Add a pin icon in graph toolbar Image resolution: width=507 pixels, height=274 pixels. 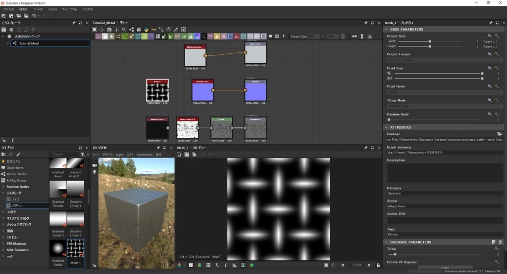pyautogui.click(x=284, y=37)
